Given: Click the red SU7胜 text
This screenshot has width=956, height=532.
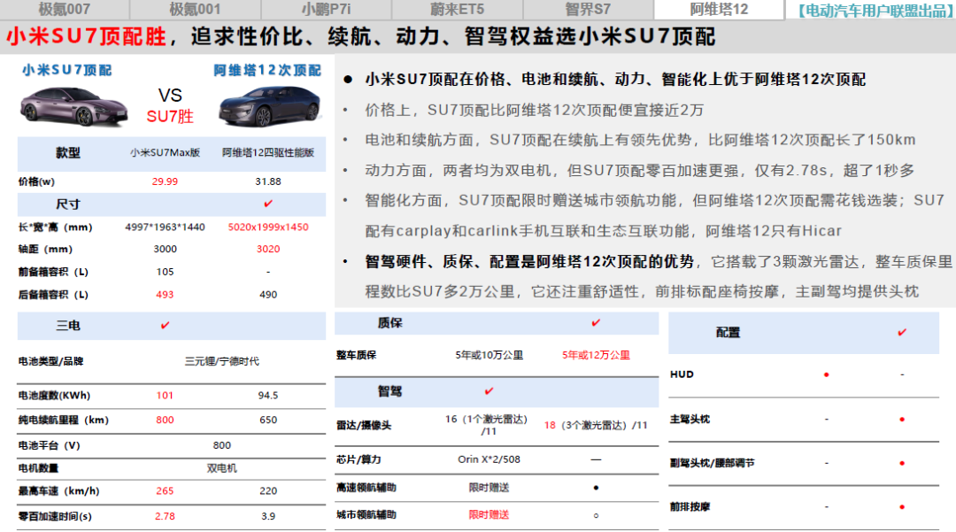Looking at the screenshot, I should 170,116.
